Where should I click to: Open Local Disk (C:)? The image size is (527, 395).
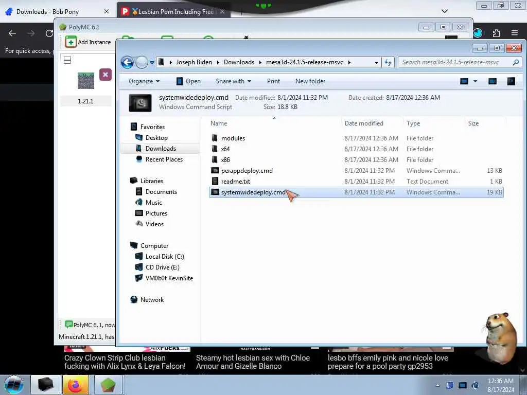point(165,256)
